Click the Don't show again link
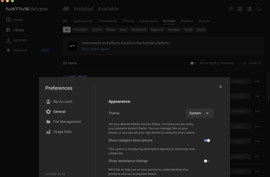The image size is (270, 177). point(95,49)
